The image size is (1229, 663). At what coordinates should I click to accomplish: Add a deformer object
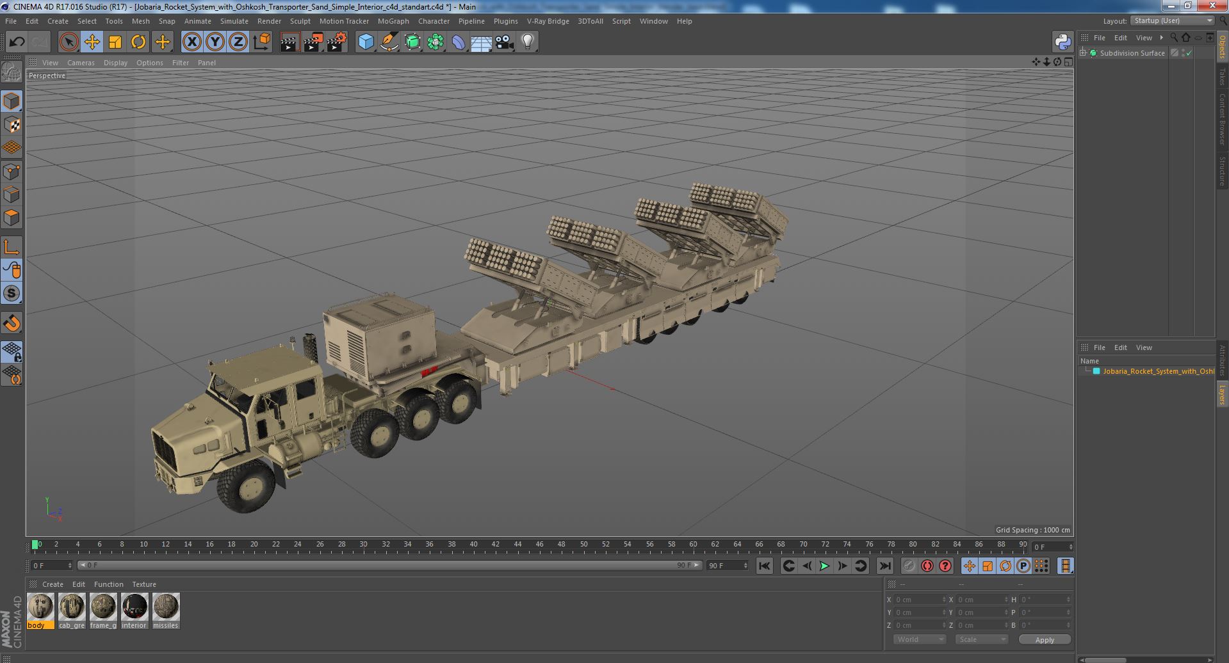click(459, 42)
